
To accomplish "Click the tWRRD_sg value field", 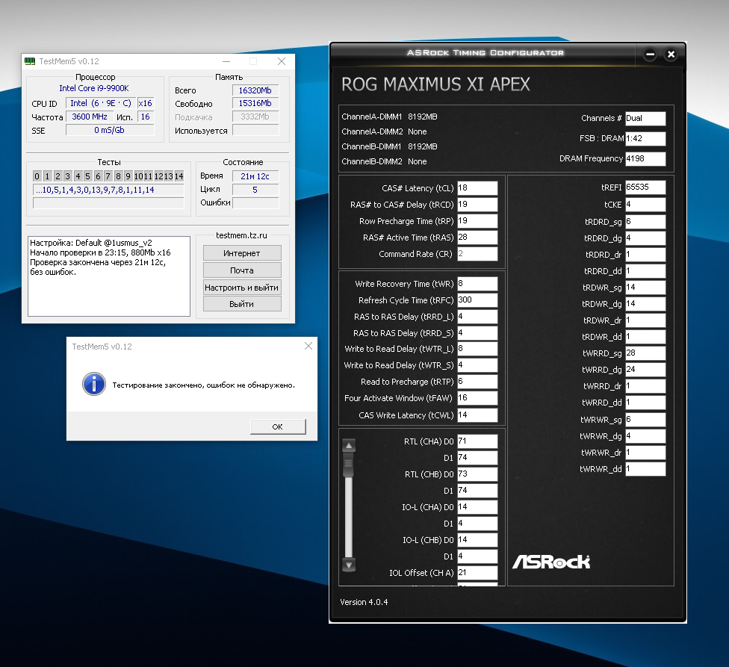I will pyautogui.click(x=645, y=353).
